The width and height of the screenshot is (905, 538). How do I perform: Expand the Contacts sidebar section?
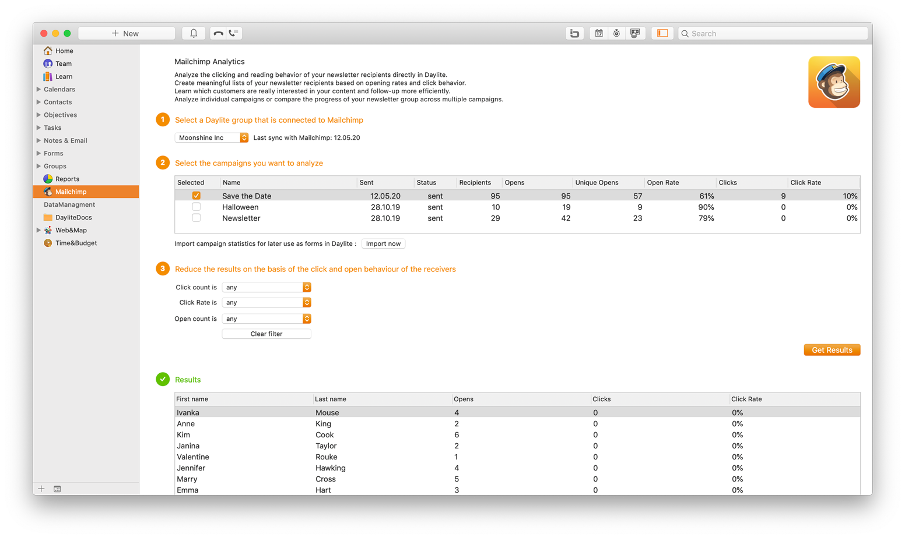pos(38,102)
